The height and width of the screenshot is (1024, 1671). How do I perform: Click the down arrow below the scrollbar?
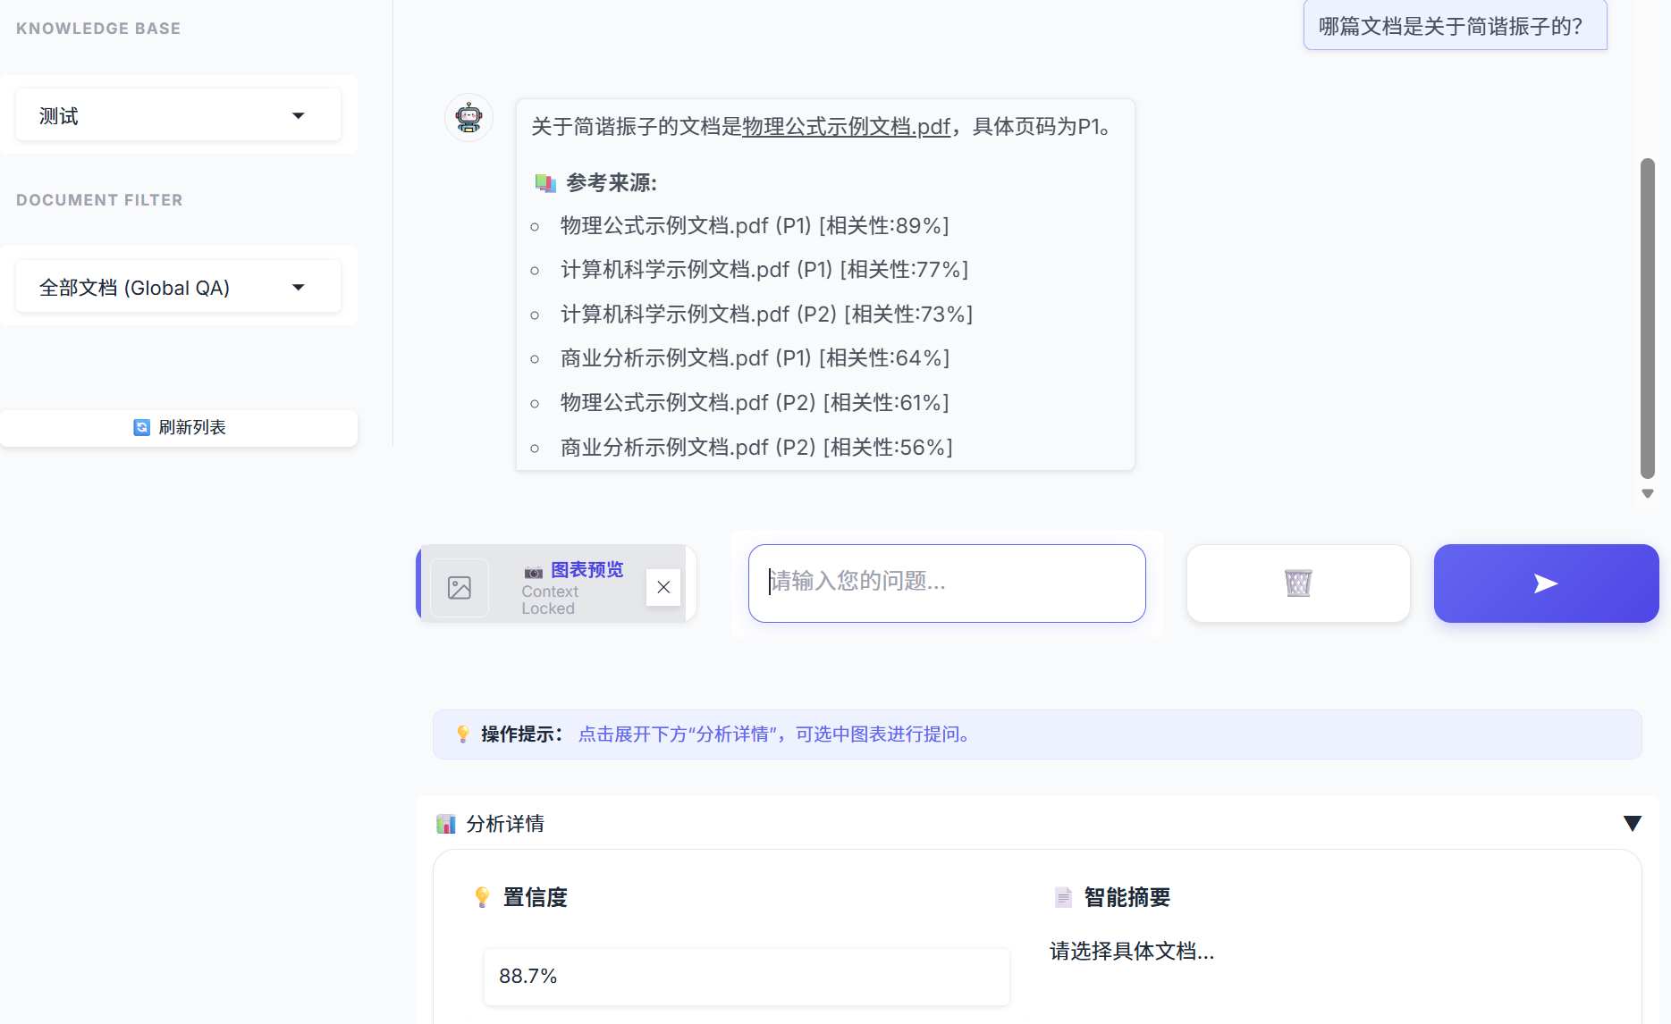[1648, 492]
